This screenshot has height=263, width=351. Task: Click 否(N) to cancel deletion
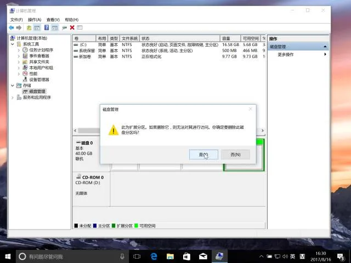pyautogui.click(x=235, y=155)
